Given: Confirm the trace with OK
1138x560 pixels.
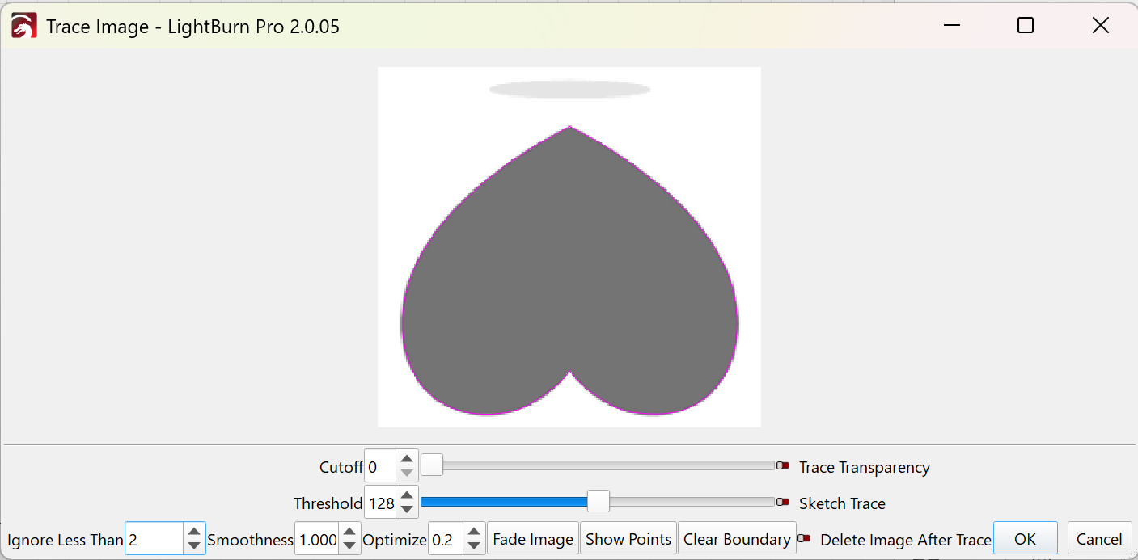Looking at the screenshot, I should click(1025, 539).
